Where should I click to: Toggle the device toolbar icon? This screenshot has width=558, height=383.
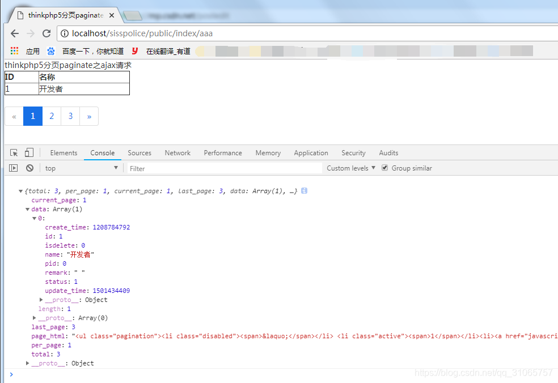[x=29, y=152]
